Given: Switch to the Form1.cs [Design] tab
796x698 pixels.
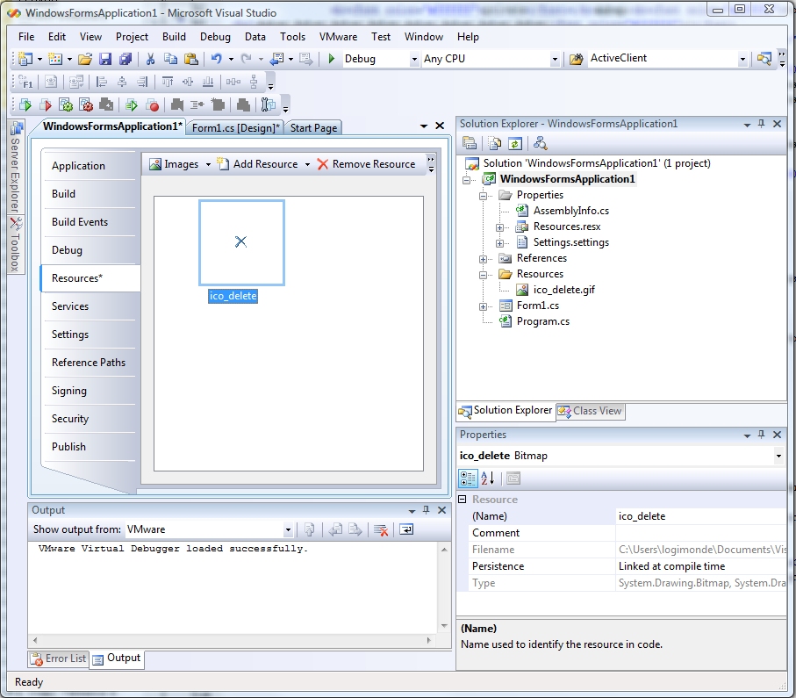Looking at the screenshot, I should tap(234, 128).
